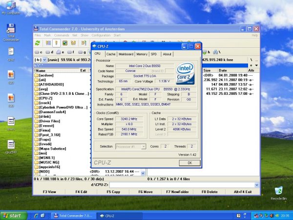Click the green refresh arrows toolbar icon

[x=38, y=43]
